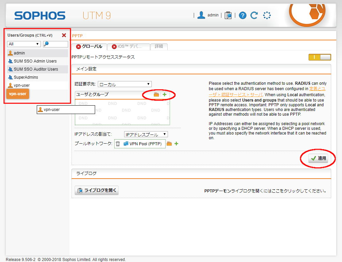Click the green plus beside ユーザとグループ
Screen dimensions: 342x262
point(165,95)
